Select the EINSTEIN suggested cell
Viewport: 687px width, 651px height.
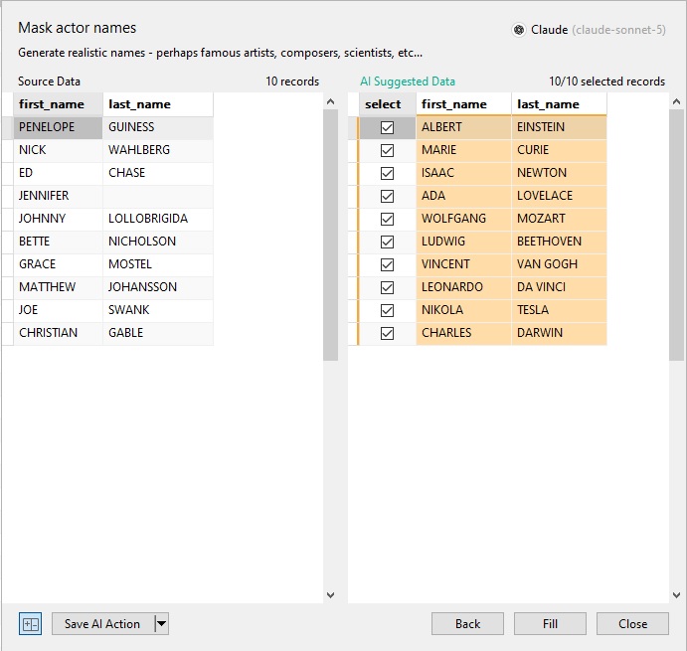[x=559, y=127]
